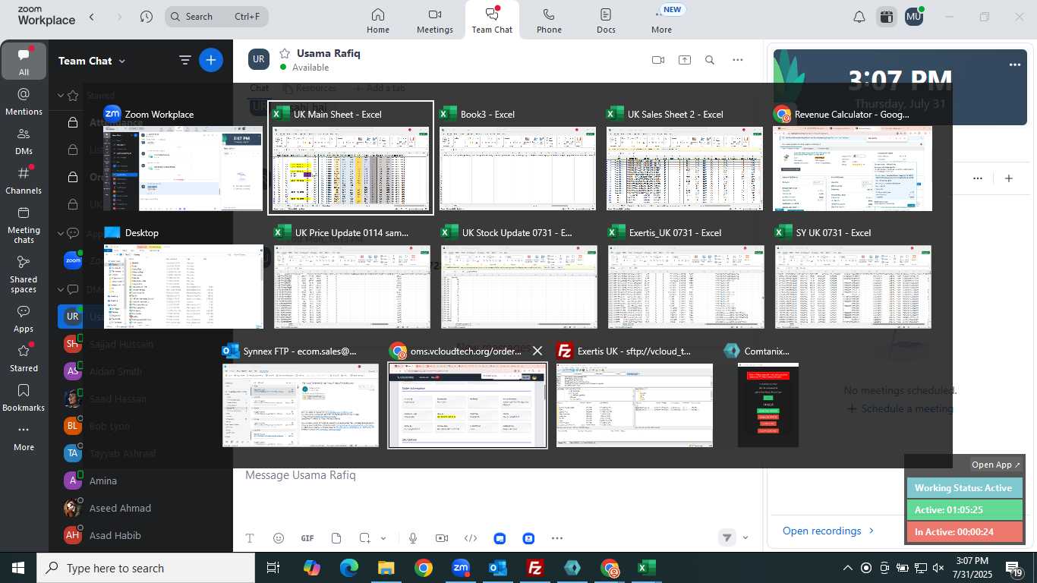This screenshot has width=1037, height=583.
Task: Select the Team Chat top tab
Action: click(x=492, y=20)
